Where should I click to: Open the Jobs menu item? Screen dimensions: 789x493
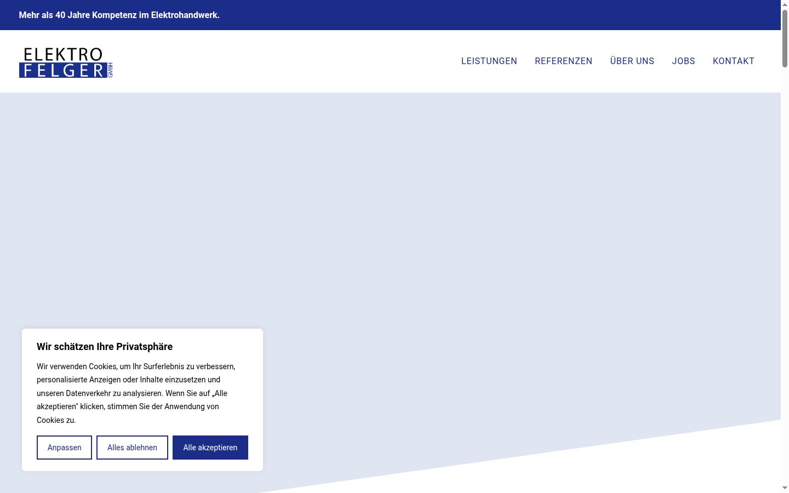(683, 61)
